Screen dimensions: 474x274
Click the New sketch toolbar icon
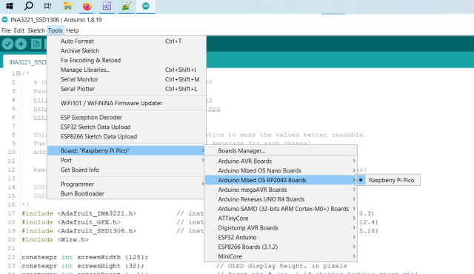(x=36, y=44)
